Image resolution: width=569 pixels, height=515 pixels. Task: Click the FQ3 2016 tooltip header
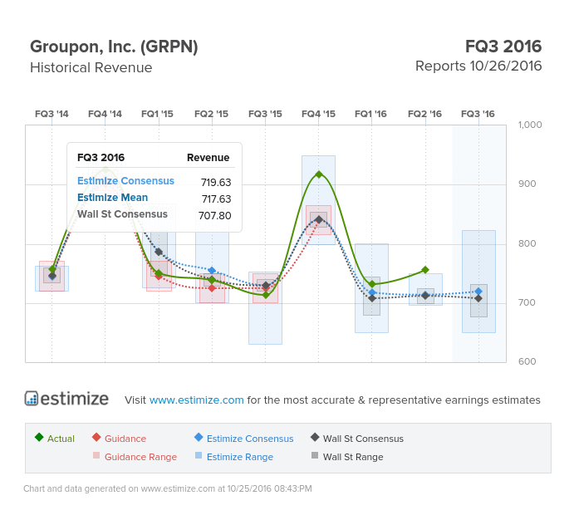point(101,158)
